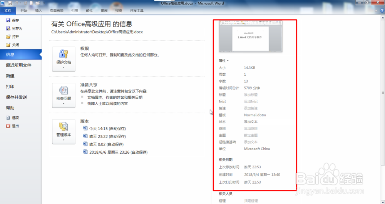Click 打开 (Open) in the sidebar

13,36
